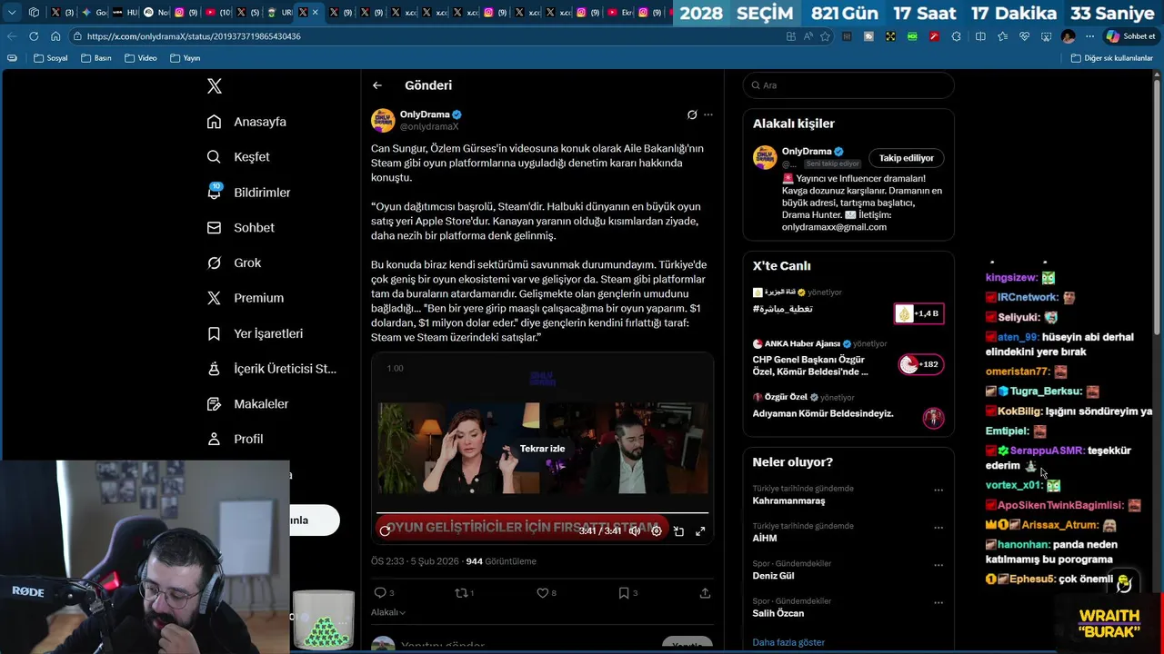Screen dimensions: 1164x654
Task: Expand the Alakalı sort dropdown
Action: click(388, 612)
